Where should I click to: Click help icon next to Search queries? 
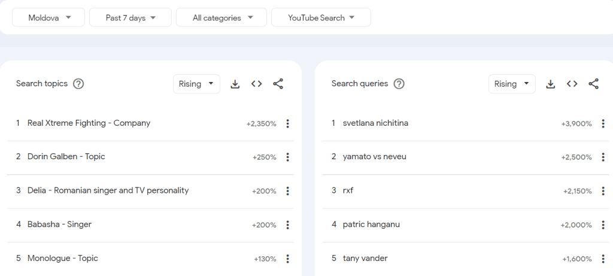coord(399,84)
